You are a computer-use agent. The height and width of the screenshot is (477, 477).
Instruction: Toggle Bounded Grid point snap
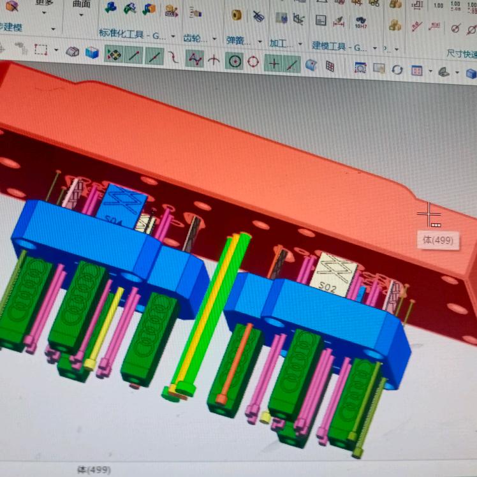[330, 66]
